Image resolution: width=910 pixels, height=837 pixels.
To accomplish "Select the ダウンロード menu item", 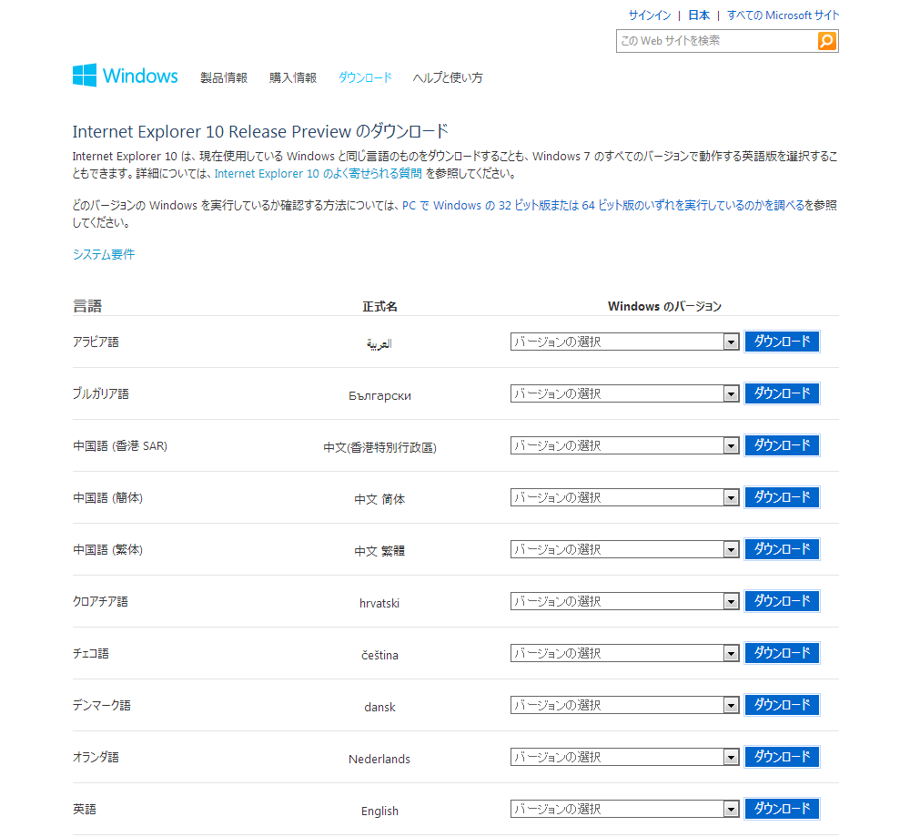I will click(x=365, y=77).
